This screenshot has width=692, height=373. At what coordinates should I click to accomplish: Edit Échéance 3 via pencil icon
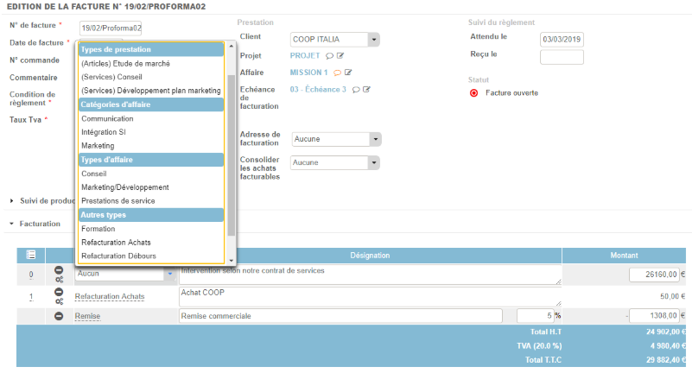[366, 89]
